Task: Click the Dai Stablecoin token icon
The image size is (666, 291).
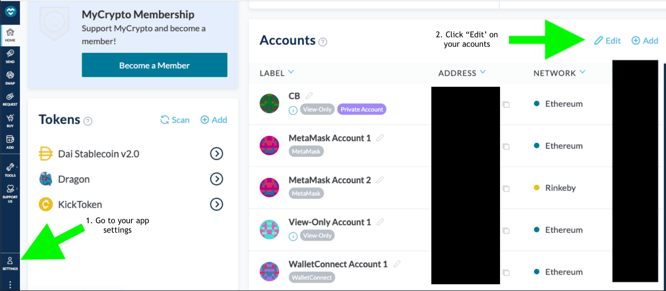Action: (46, 154)
